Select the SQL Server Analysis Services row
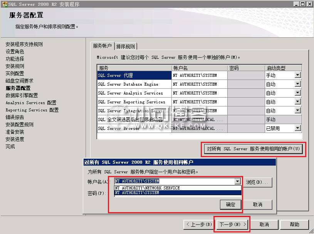 click(134, 93)
